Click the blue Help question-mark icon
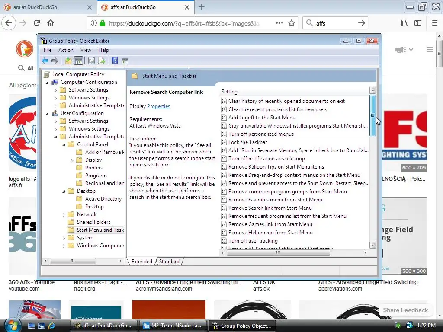The height and width of the screenshot is (332, 443). pos(115,61)
